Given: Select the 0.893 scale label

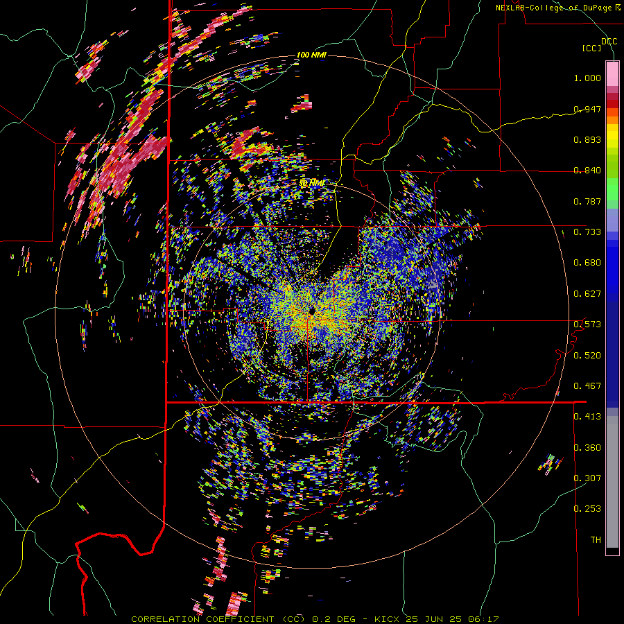Looking at the screenshot, I should click(587, 139).
